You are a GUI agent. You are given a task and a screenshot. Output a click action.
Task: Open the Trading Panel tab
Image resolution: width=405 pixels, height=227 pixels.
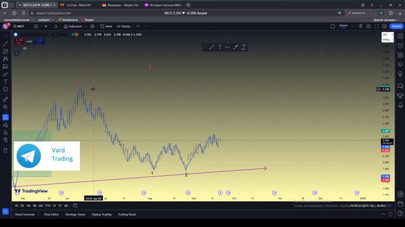click(127, 214)
